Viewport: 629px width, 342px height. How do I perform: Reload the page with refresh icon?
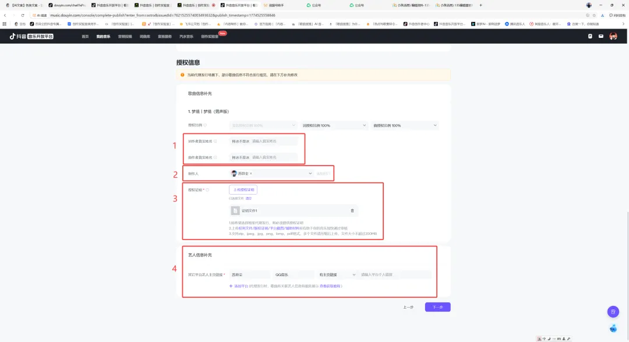(x=23, y=15)
